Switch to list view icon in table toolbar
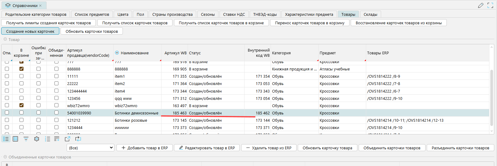This screenshot has height=166, width=497. point(6,139)
